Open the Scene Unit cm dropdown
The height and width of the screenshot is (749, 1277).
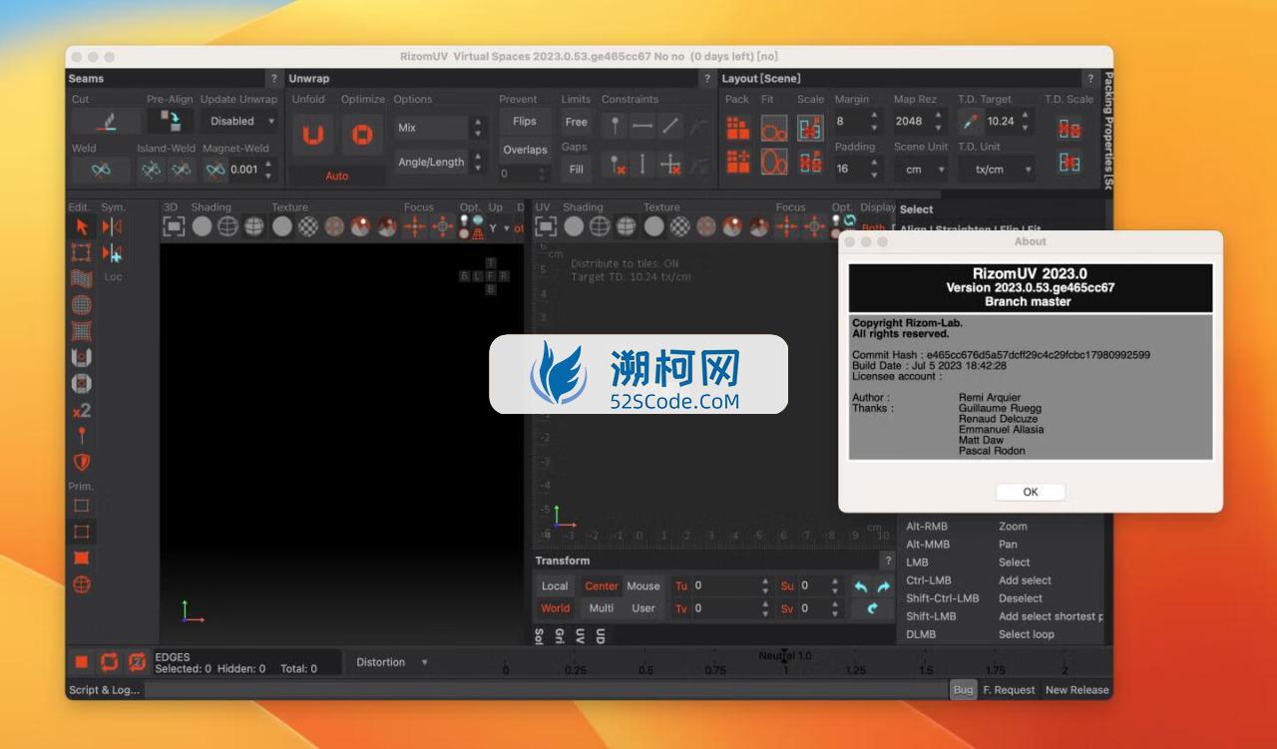point(920,170)
